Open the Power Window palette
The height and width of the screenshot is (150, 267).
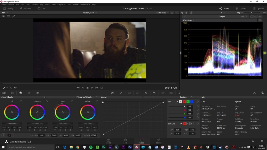tap(130, 92)
